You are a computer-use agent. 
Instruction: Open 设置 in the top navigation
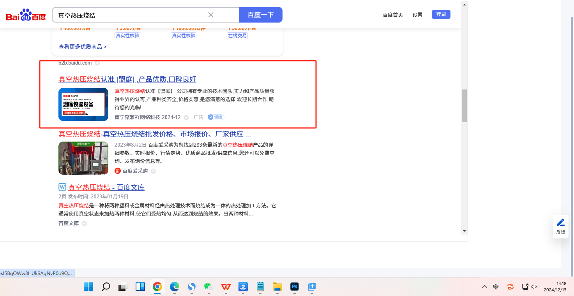click(417, 15)
